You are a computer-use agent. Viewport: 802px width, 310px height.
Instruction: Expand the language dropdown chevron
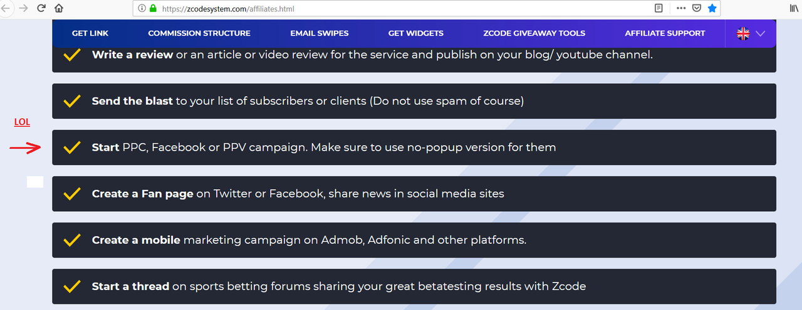click(761, 34)
